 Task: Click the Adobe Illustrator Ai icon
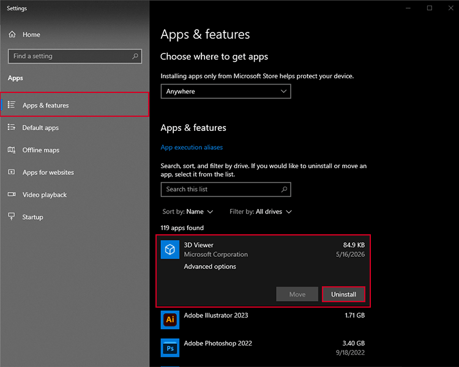[x=170, y=319]
